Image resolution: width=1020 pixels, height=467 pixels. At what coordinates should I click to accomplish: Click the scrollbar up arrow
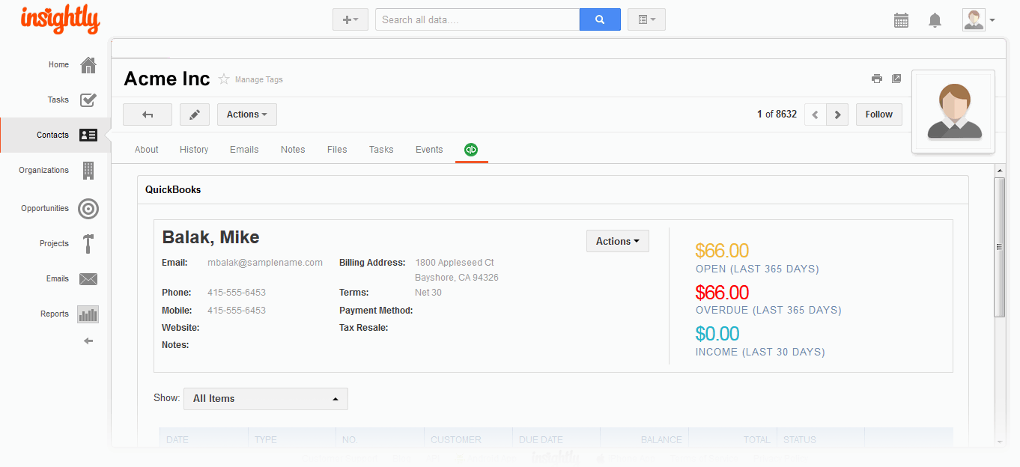point(999,171)
